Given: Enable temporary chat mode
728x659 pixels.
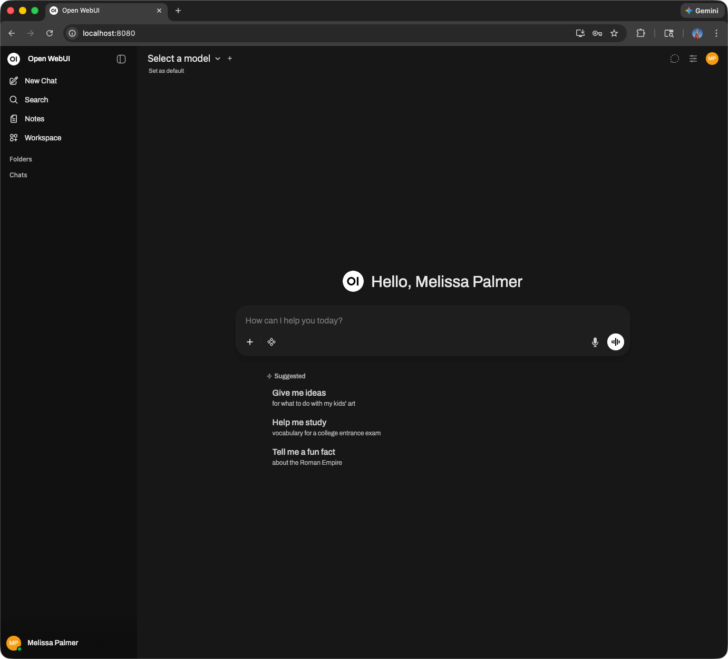Looking at the screenshot, I should (675, 59).
